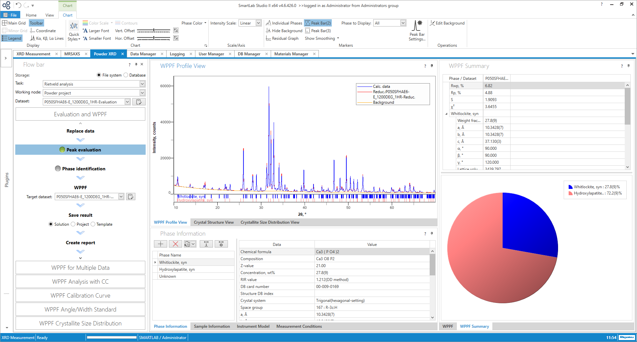
Task: Open Crystal Structure View tab
Action: (214, 222)
